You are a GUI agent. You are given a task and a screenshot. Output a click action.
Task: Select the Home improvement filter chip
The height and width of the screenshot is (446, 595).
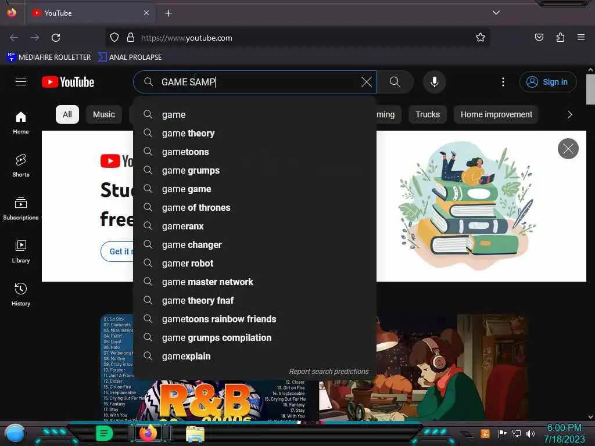(x=496, y=114)
